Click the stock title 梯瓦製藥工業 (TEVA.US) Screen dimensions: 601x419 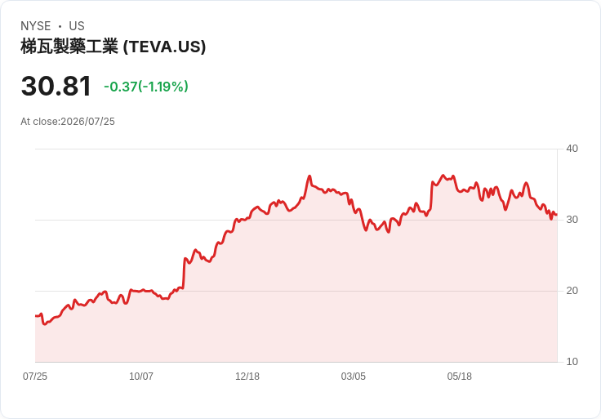(113, 47)
